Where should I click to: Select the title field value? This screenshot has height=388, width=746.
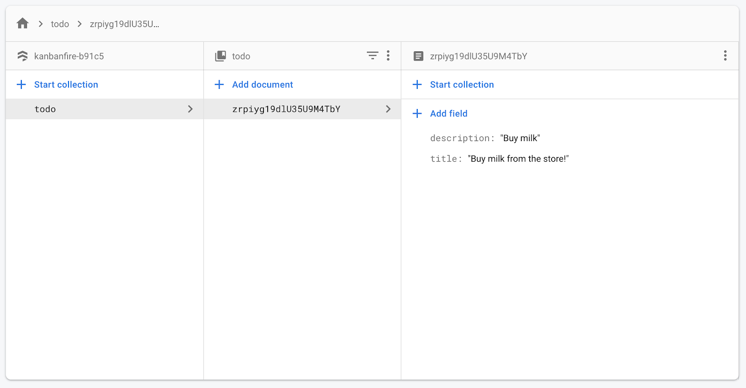point(518,159)
